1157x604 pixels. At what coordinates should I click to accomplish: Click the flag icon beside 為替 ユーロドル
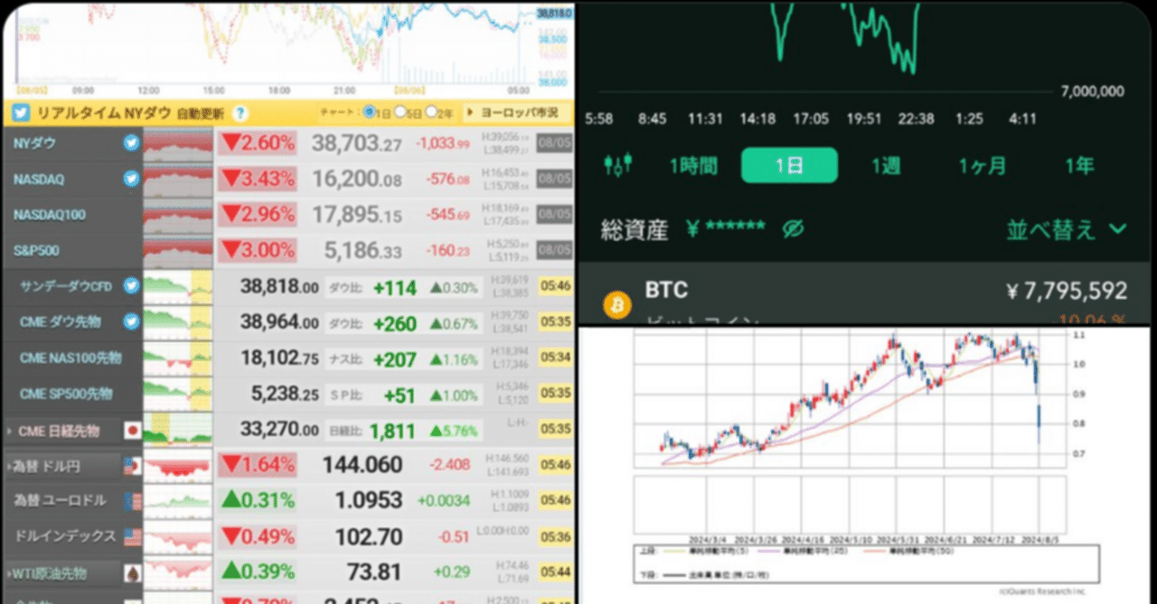tap(132, 501)
